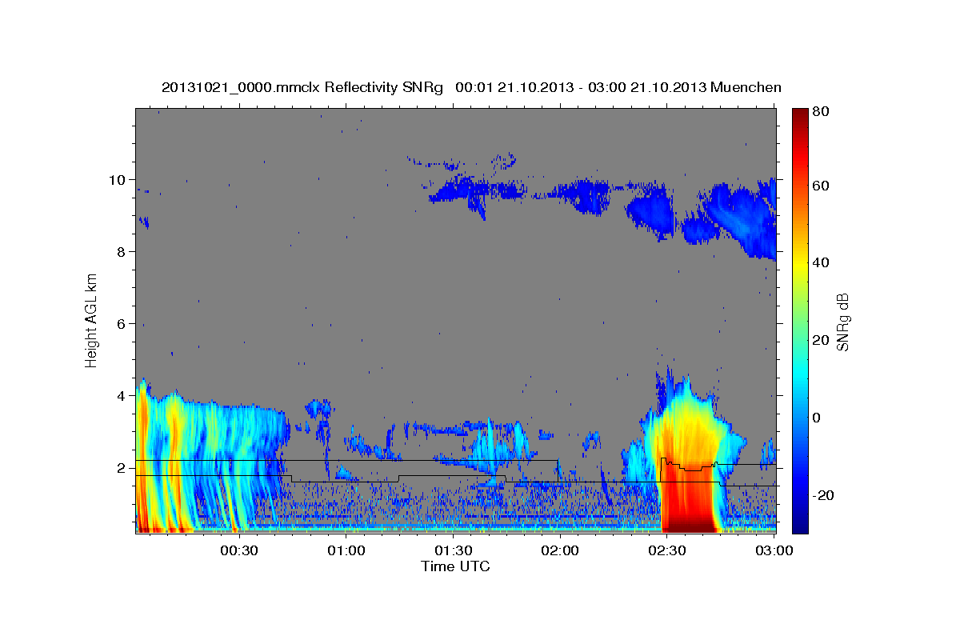Click the colorbar value 80
The width and height of the screenshot is (960, 640).
point(820,112)
